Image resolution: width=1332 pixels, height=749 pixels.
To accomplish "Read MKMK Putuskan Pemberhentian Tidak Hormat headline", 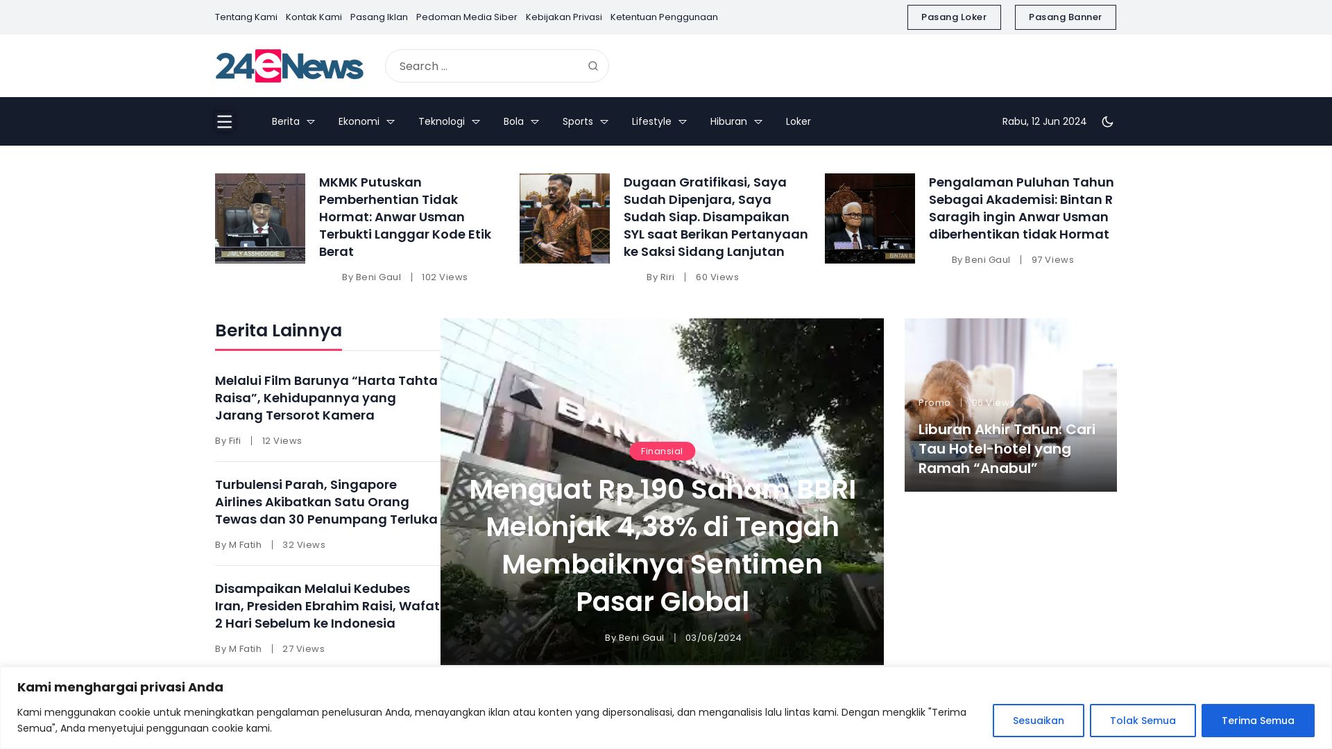I will 405,217.
